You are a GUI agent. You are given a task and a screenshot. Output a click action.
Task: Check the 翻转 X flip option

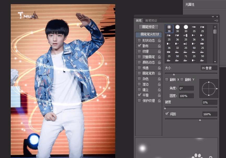point(167,80)
